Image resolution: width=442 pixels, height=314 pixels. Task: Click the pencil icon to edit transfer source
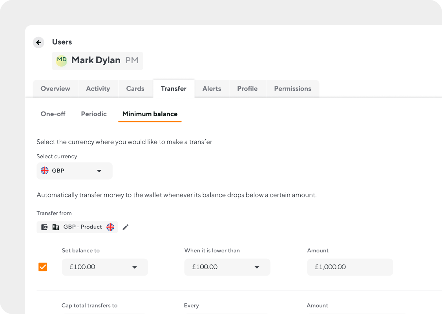point(126,227)
